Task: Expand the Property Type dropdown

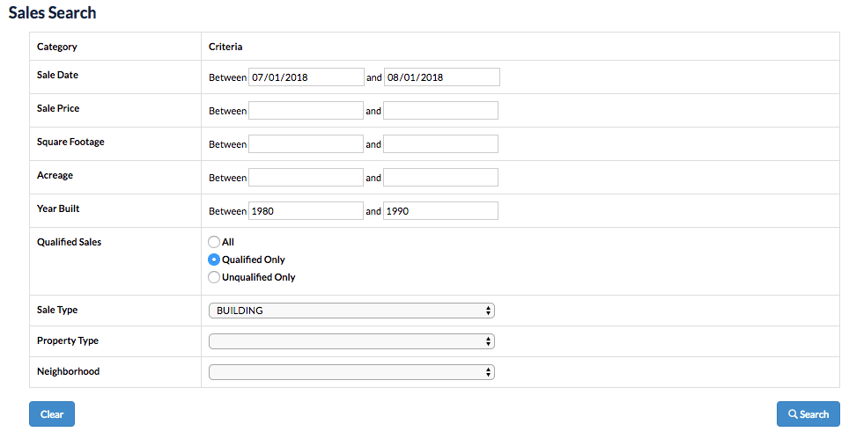Action: coord(351,341)
